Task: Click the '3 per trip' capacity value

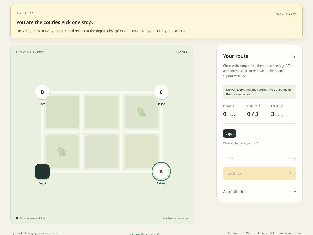Action: click(278, 114)
